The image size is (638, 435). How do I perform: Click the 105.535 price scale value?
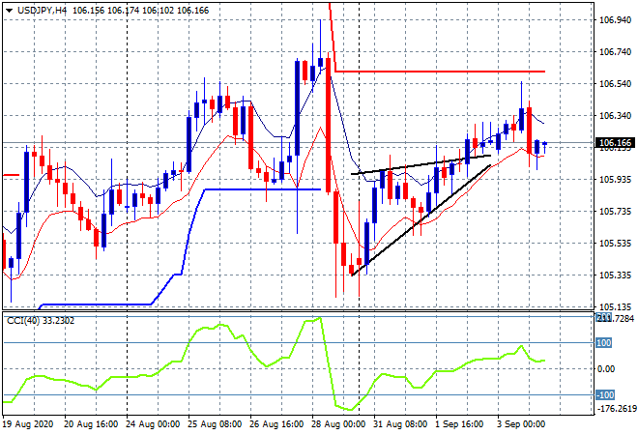pyautogui.click(x=615, y=244)
